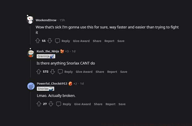Click reply speech bubble on WeekendDrew's comment
The image size is (192, 126).
click(57, 41)
